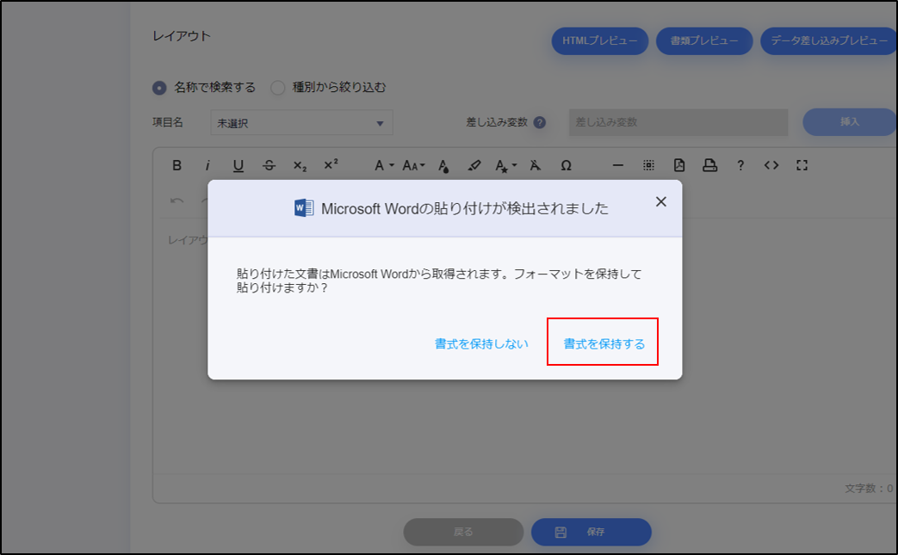Click the 戻る button
This screenshot has width=898, height=555.
(x=463, y=532)
